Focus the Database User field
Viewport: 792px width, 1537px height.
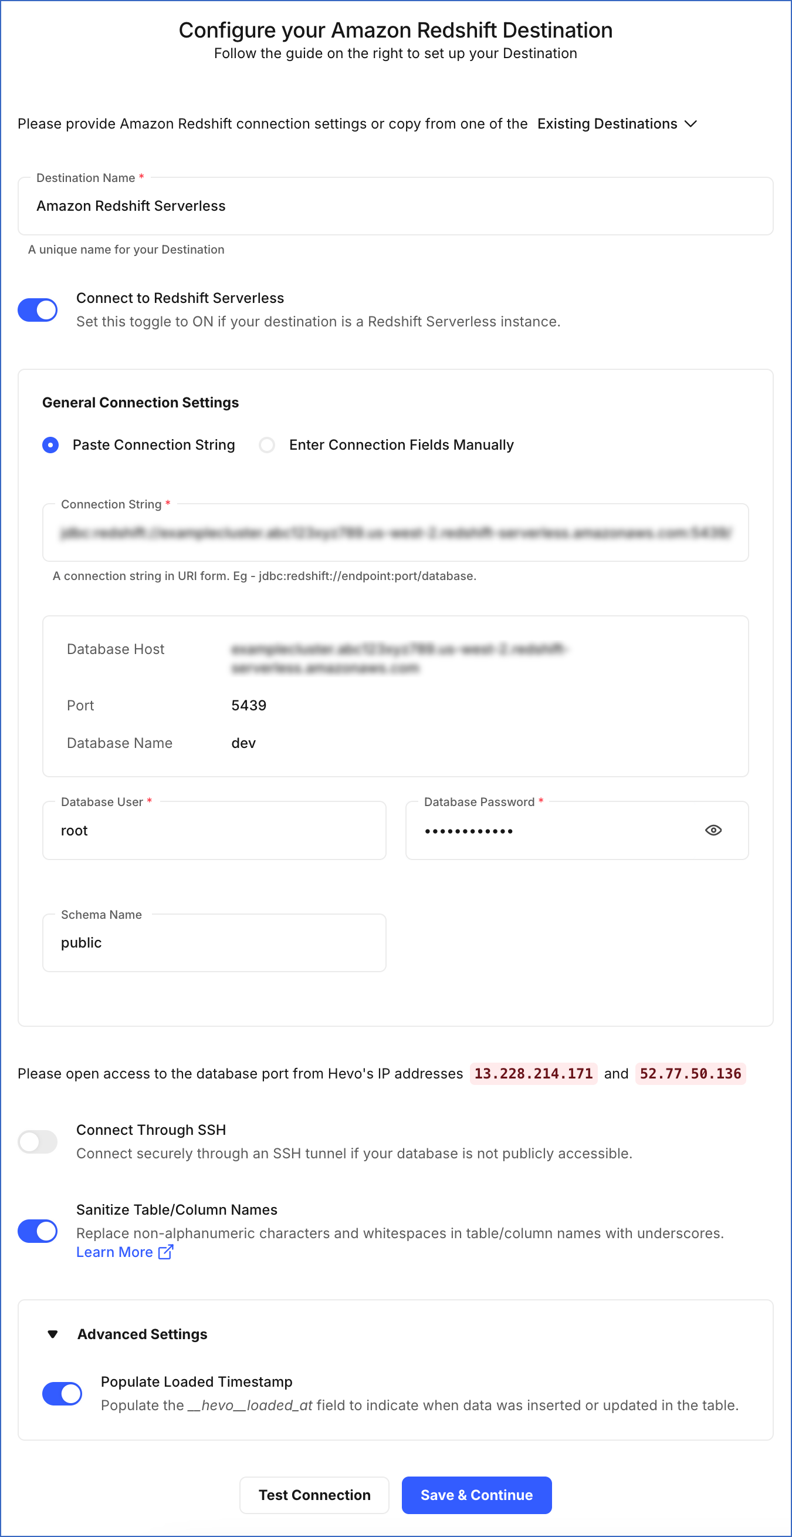tap(214, 830)
